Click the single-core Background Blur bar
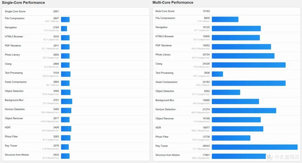 (67, 101)
